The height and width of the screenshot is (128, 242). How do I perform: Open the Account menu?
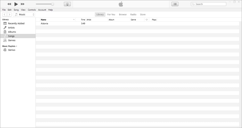pyautogui.click(x=42, y=10)
